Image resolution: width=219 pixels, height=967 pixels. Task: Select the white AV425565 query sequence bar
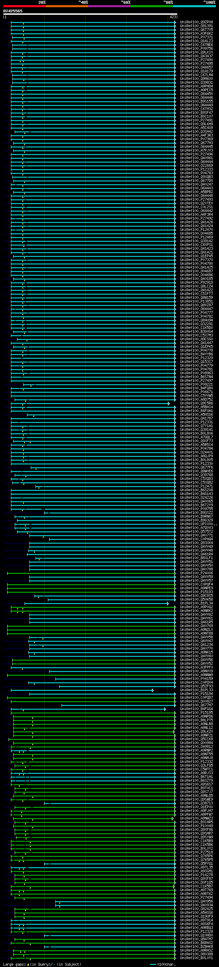point(90,14)
